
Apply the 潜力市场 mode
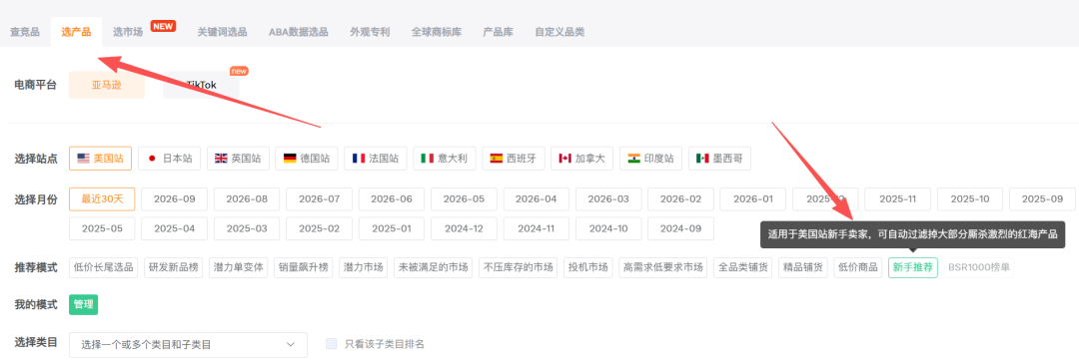click(x=364, y=267)
